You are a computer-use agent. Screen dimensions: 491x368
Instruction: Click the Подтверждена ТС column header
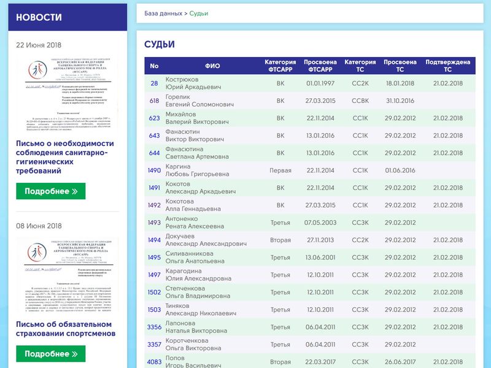[x=447, y=66]
